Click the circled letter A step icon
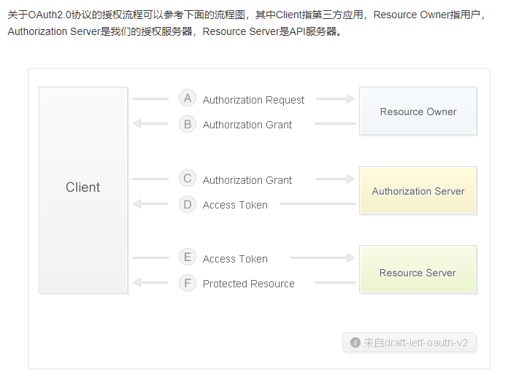This screenshot has height=377, width=508. [x=188, y=98]
